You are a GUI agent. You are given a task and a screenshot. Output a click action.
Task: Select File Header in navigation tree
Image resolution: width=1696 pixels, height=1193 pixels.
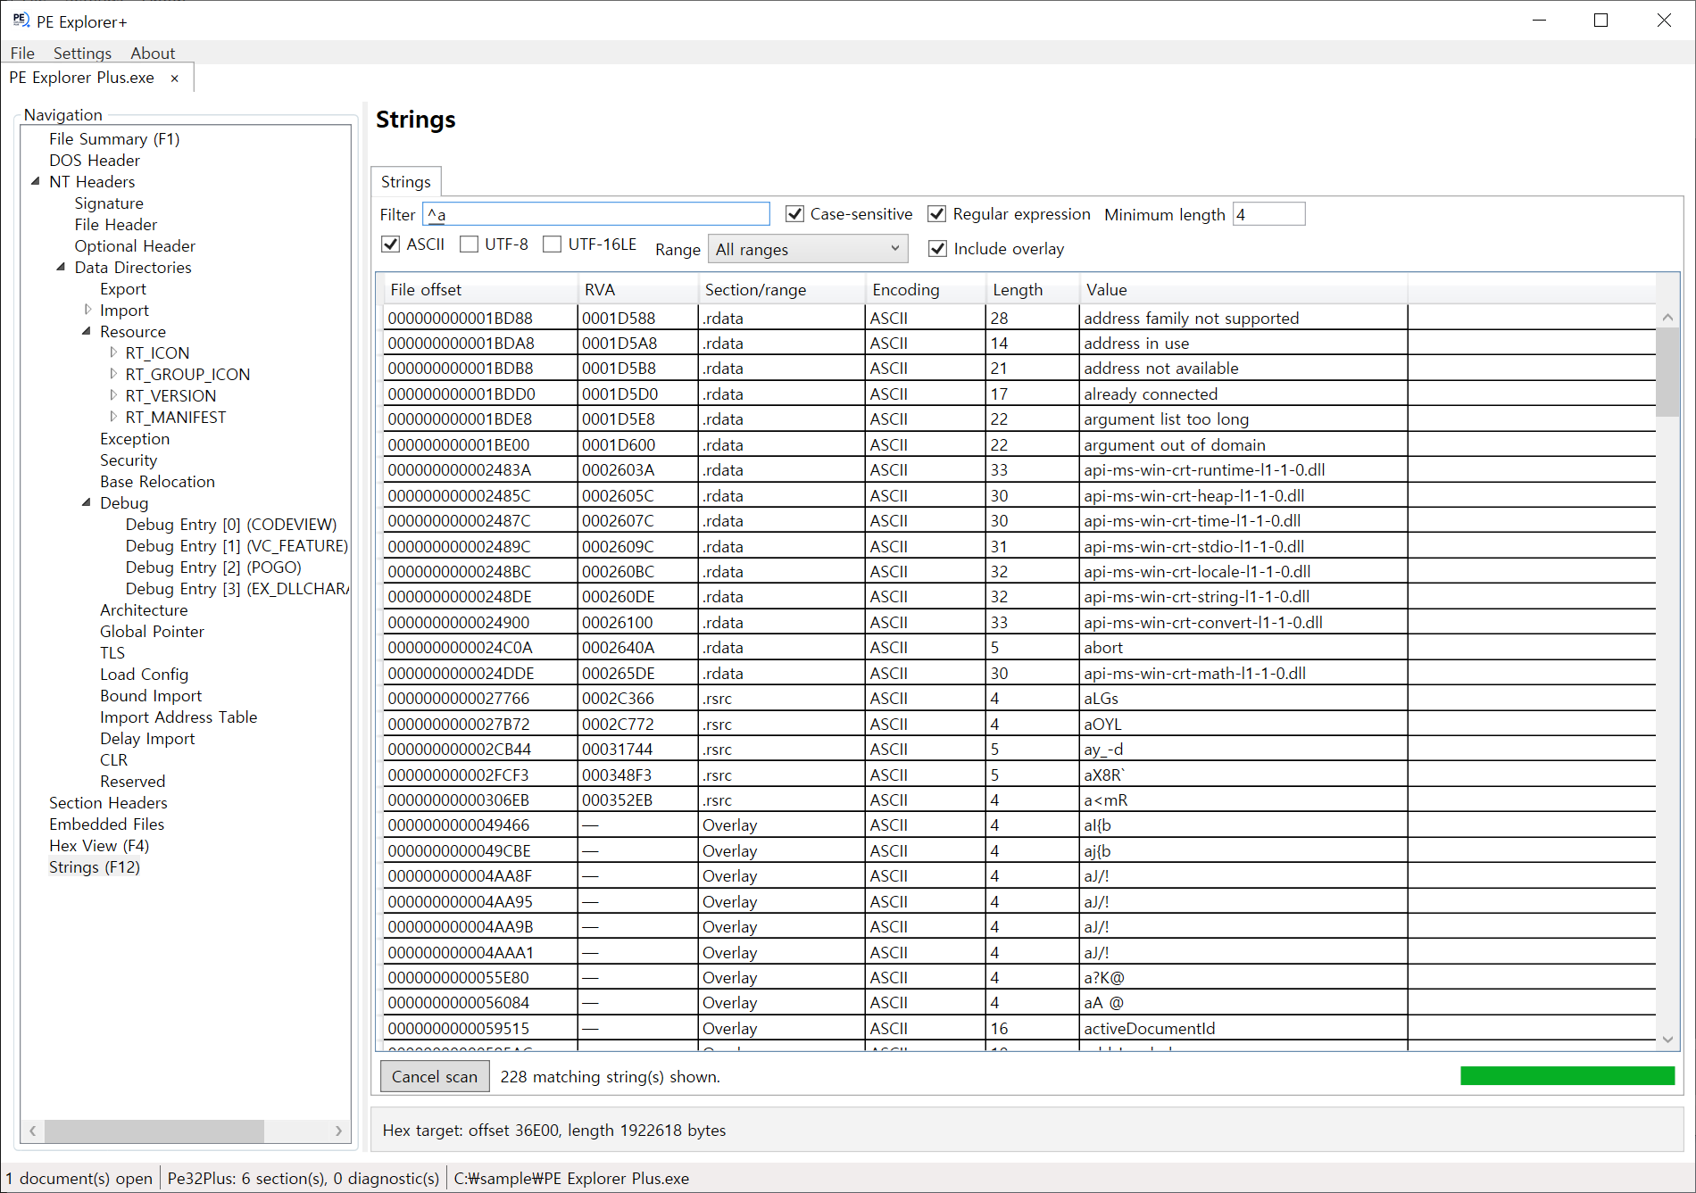pos(116,225)
